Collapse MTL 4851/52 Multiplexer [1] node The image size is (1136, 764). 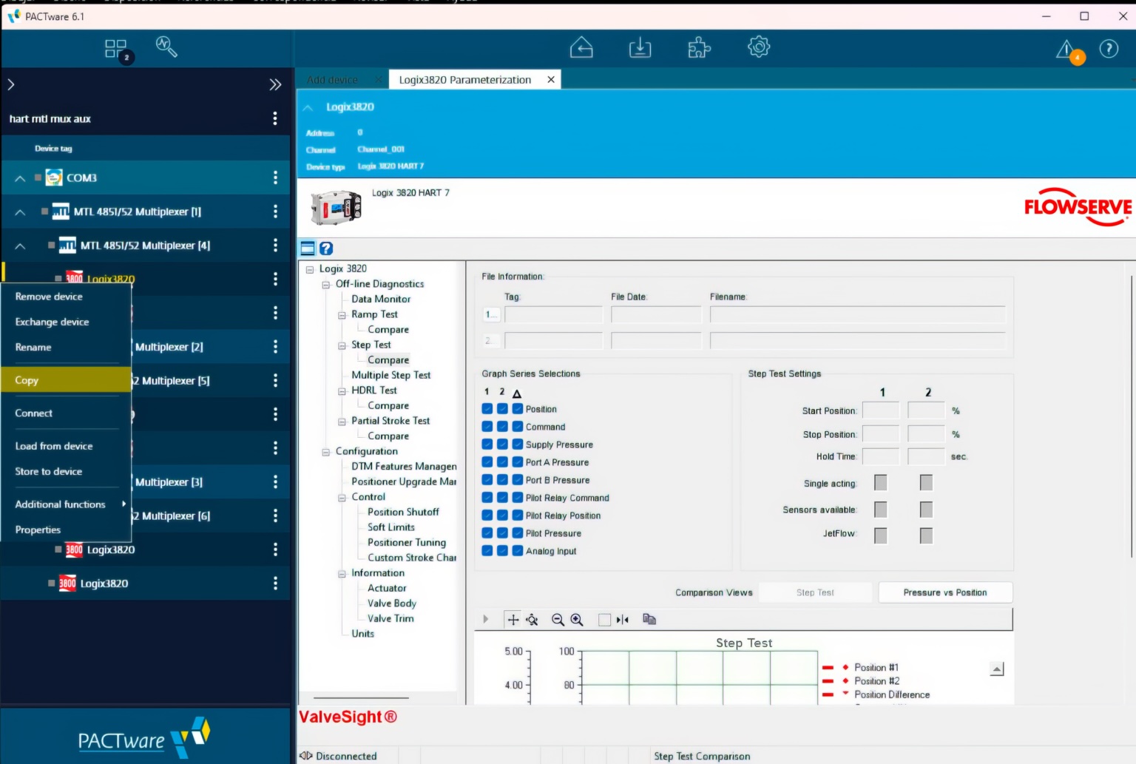(20, 212)
